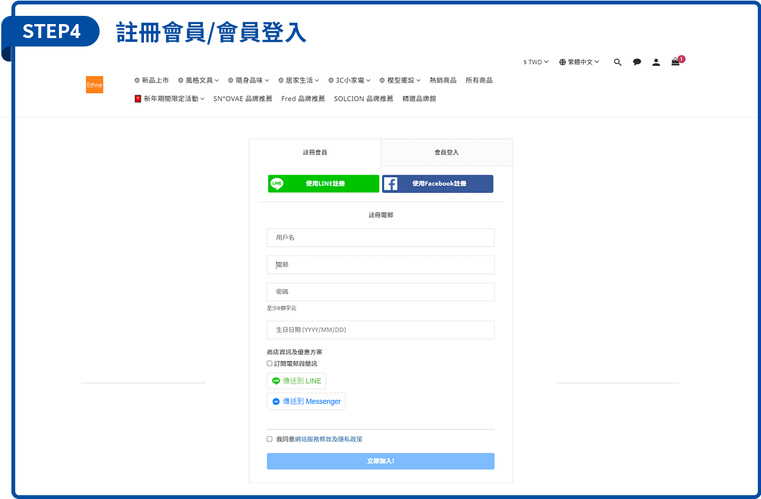Screen dimensions: 761x499
Task: Open the chat message bubble icon
Action: [x=637, y=62]
